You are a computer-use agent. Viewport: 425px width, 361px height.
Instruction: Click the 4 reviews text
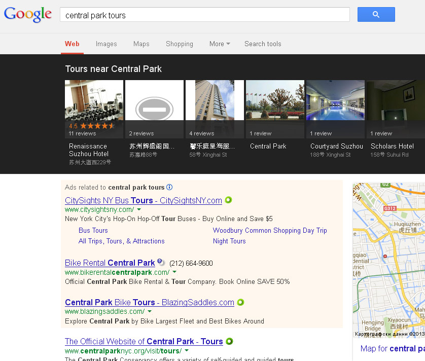pyautogui.click(x=202, y=133)
